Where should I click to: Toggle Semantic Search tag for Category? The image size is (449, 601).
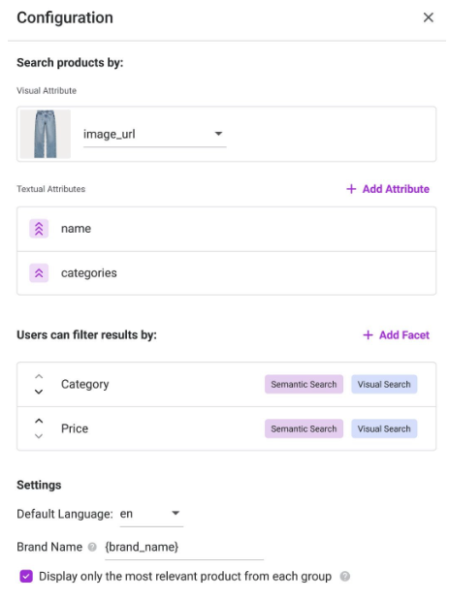(304, 384)
